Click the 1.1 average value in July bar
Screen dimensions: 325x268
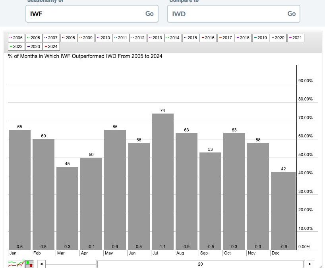[163, 247]
